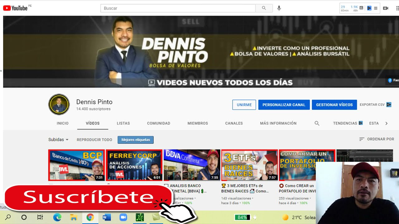The width and height of the screenshot is (399, 224).
Task: Click the Dennis Pinto channel avatar
Action: coord(59,105)
